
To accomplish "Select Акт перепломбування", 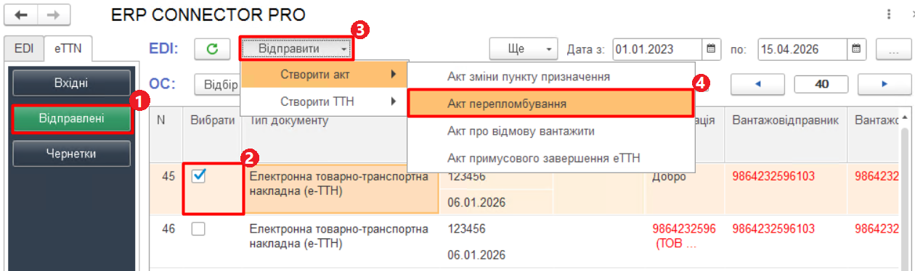I will pyautogui.click(x=550, y=104).
